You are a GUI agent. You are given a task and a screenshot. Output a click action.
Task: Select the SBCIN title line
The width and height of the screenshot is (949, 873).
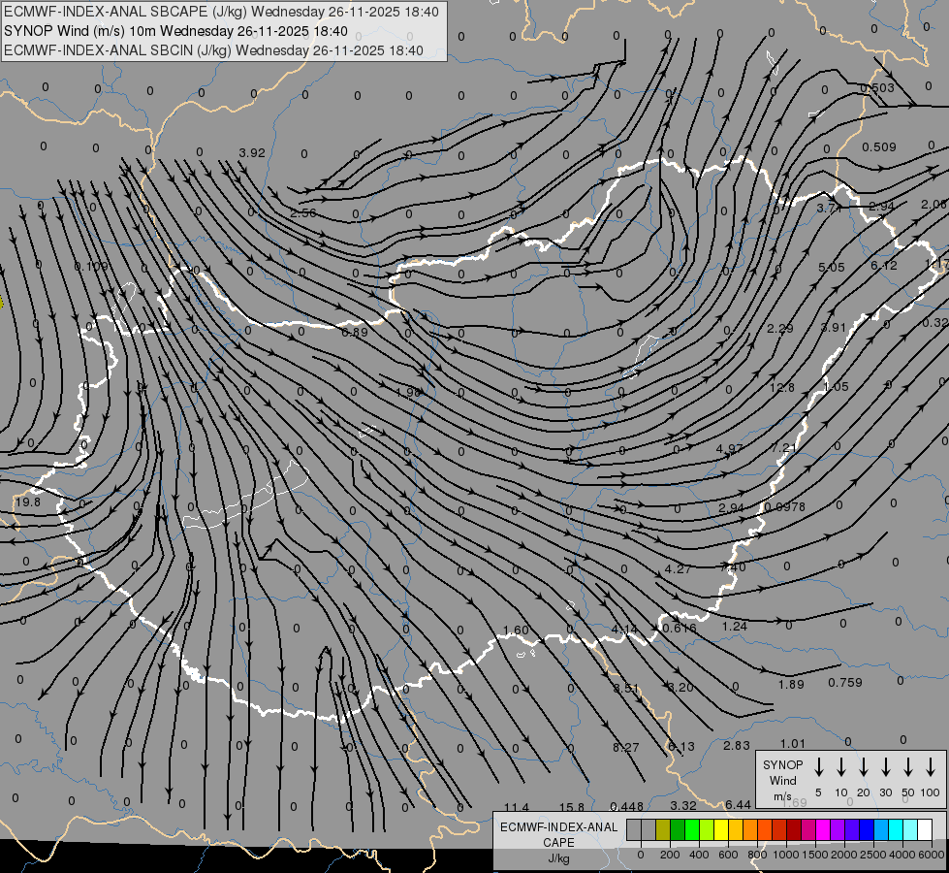213,50
